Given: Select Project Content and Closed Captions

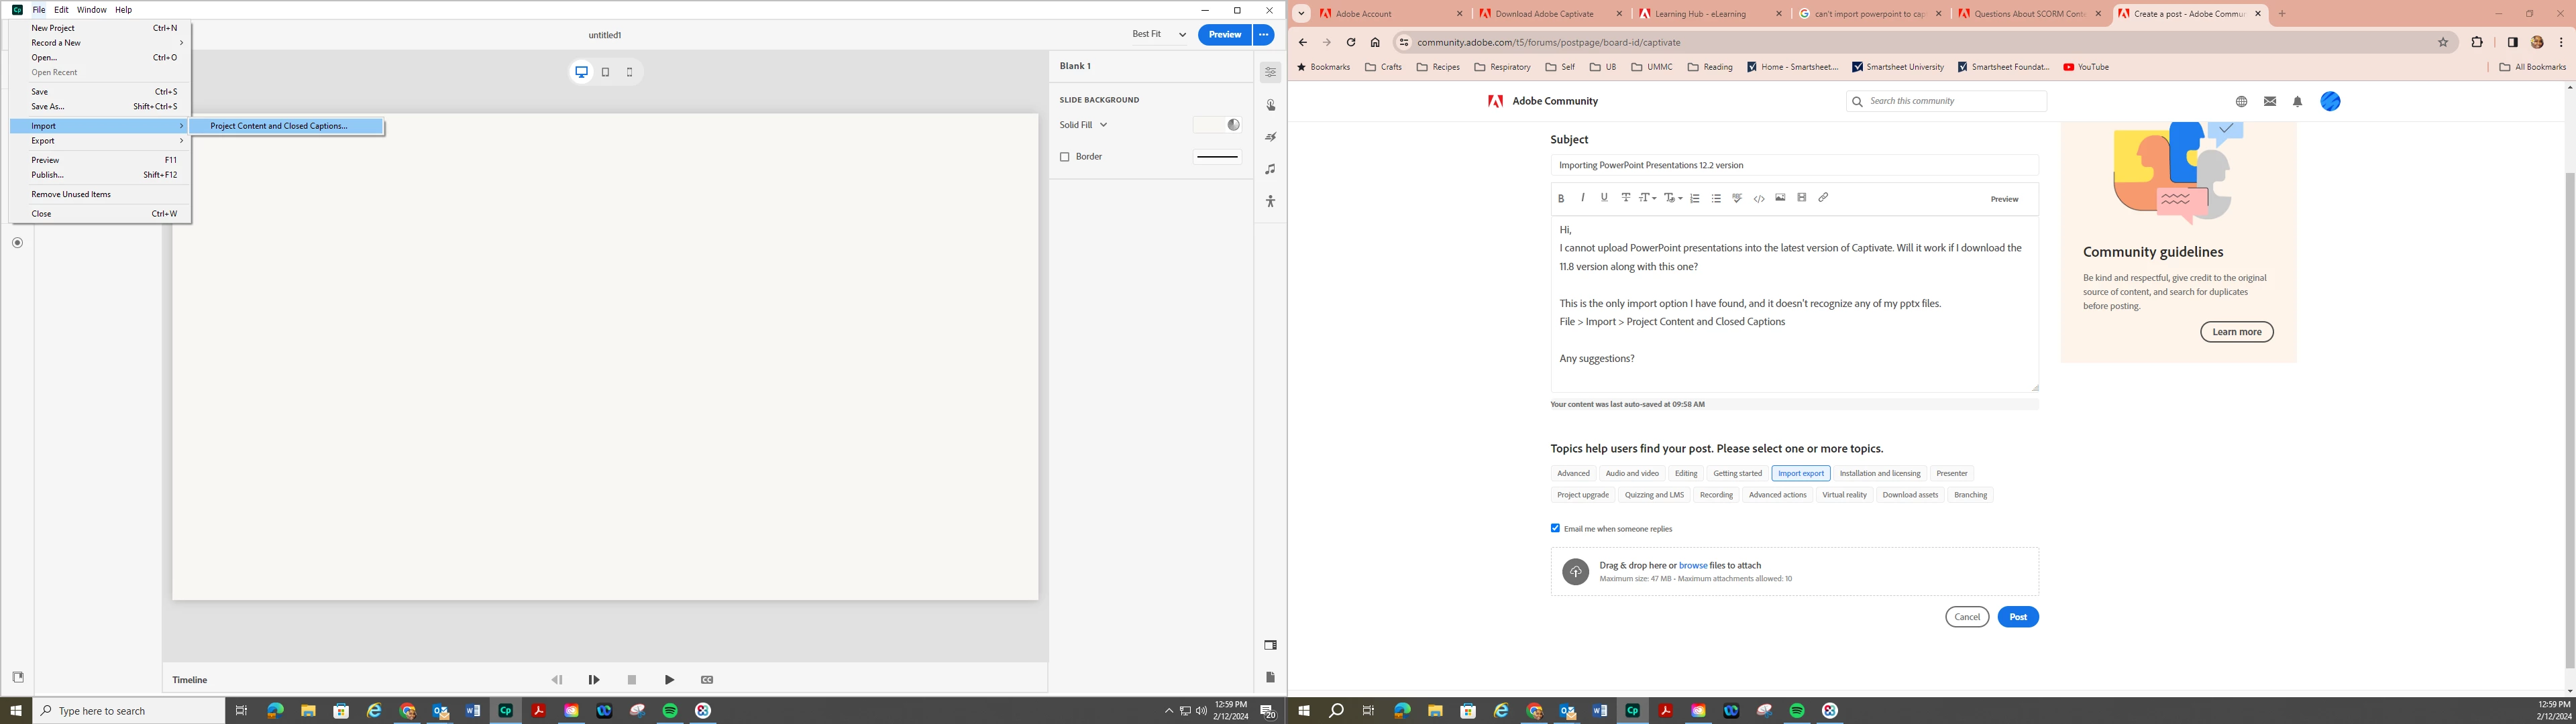Looking at the screenshot, I should [279, 126].
